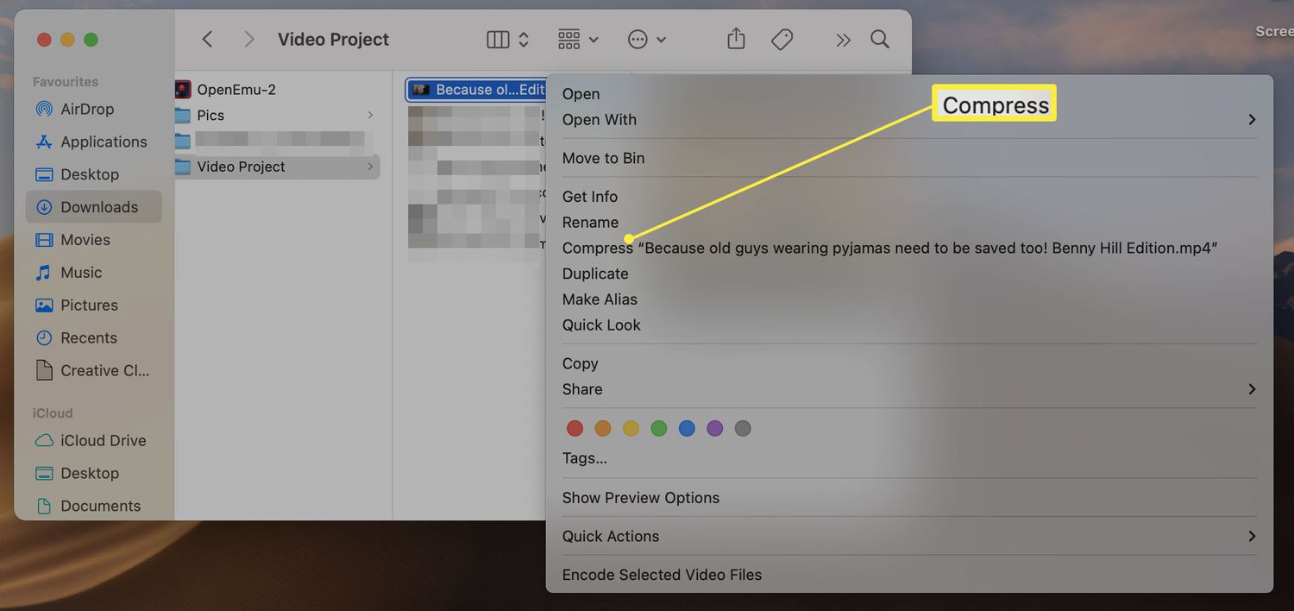This screenshot has width=1294, height=611.
Task: Click the Tag toolbar icon
Action: [x=782, y=39]
